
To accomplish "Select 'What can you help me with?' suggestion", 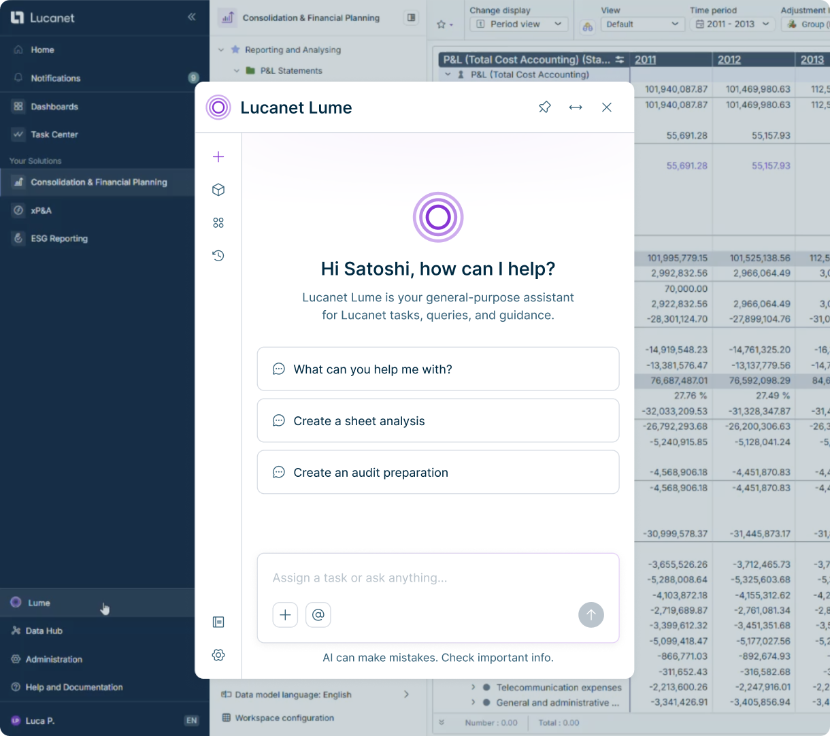I will (x=438, y=369).
